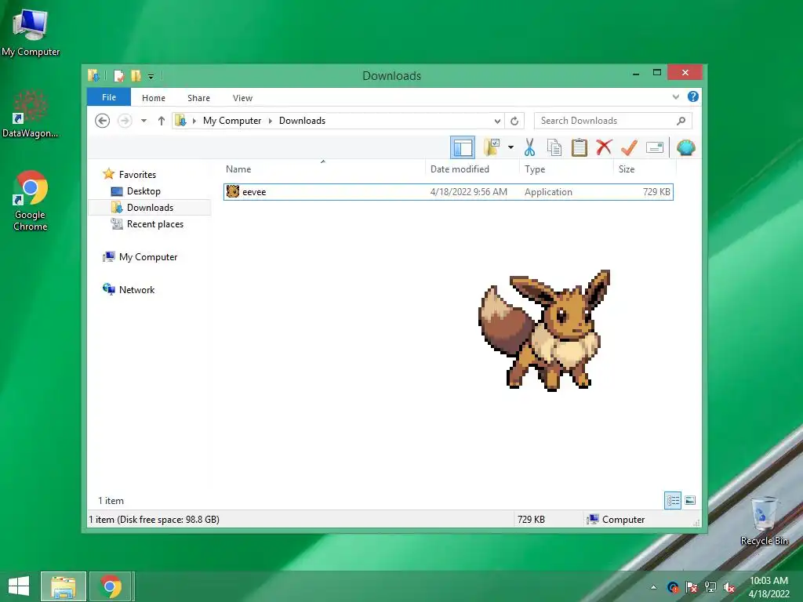Viewport: 803px width, 602px height.
Task: Sort by the Type column header
Action: tap(566, 169)
